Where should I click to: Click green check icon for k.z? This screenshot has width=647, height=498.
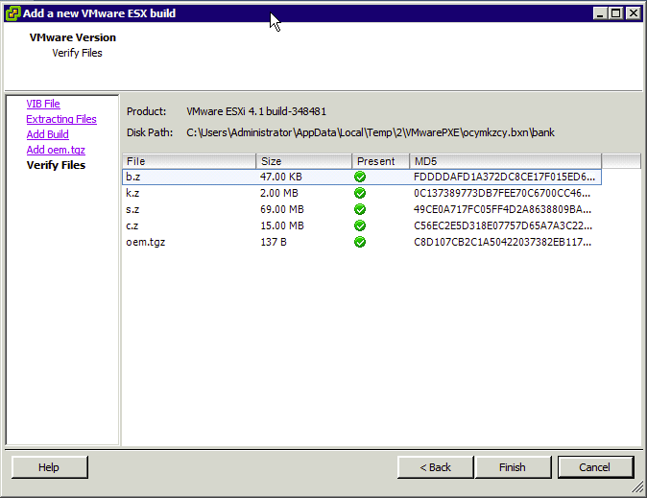tap(360, 193)
